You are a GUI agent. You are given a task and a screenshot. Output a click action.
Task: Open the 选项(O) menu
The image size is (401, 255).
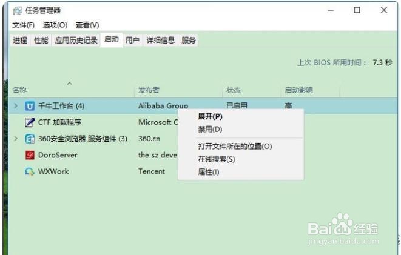tap(55, 25)
